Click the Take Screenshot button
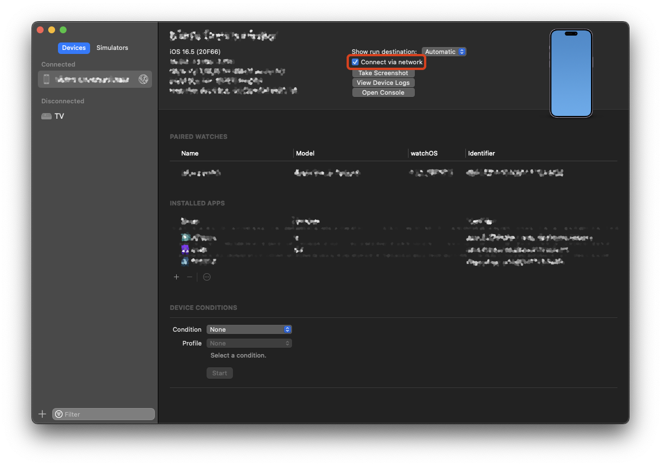Viewport: 661px width, 466px height. click(383, 73)
